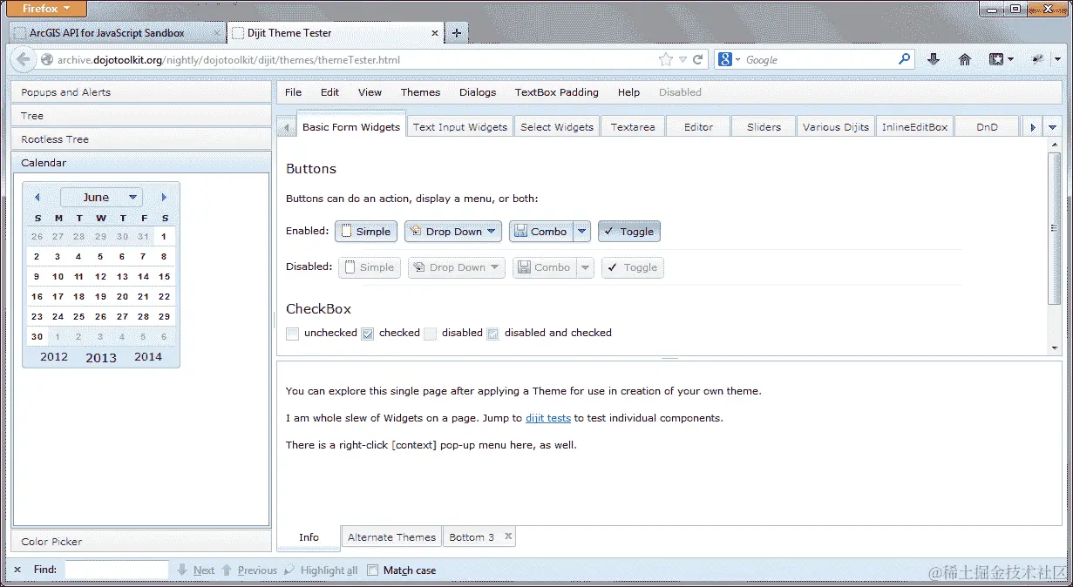The image size is (1073, 587).
Task: Switch to the Sliders tab
Action: pyautogui.click(x=764, y=127)
